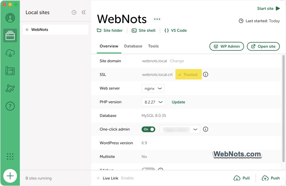
Task: Click the MySQL 8.0.35 database value
Action: 154,115
